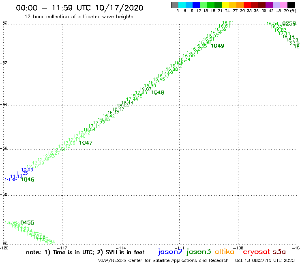
Task: Click the pass time label 1049
Action: click(x=217, y=46)
